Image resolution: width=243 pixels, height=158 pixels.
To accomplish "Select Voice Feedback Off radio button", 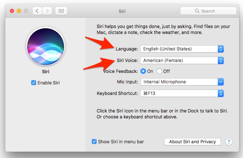I will pyautogui.click(x=159, y=71).
